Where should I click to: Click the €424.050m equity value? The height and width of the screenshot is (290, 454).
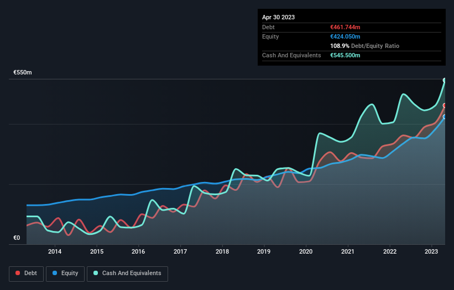pos(345,36)
